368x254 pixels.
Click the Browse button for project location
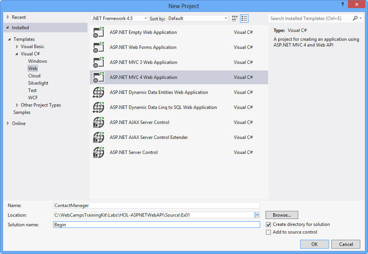[x=282, y=215]
